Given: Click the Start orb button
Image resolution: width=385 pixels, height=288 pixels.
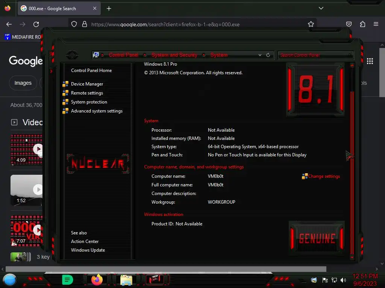Looking at the screenshot, I should click(x=10, y=280).
